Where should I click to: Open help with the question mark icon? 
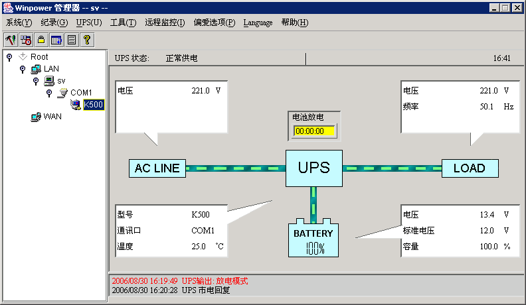pos(87,40)
